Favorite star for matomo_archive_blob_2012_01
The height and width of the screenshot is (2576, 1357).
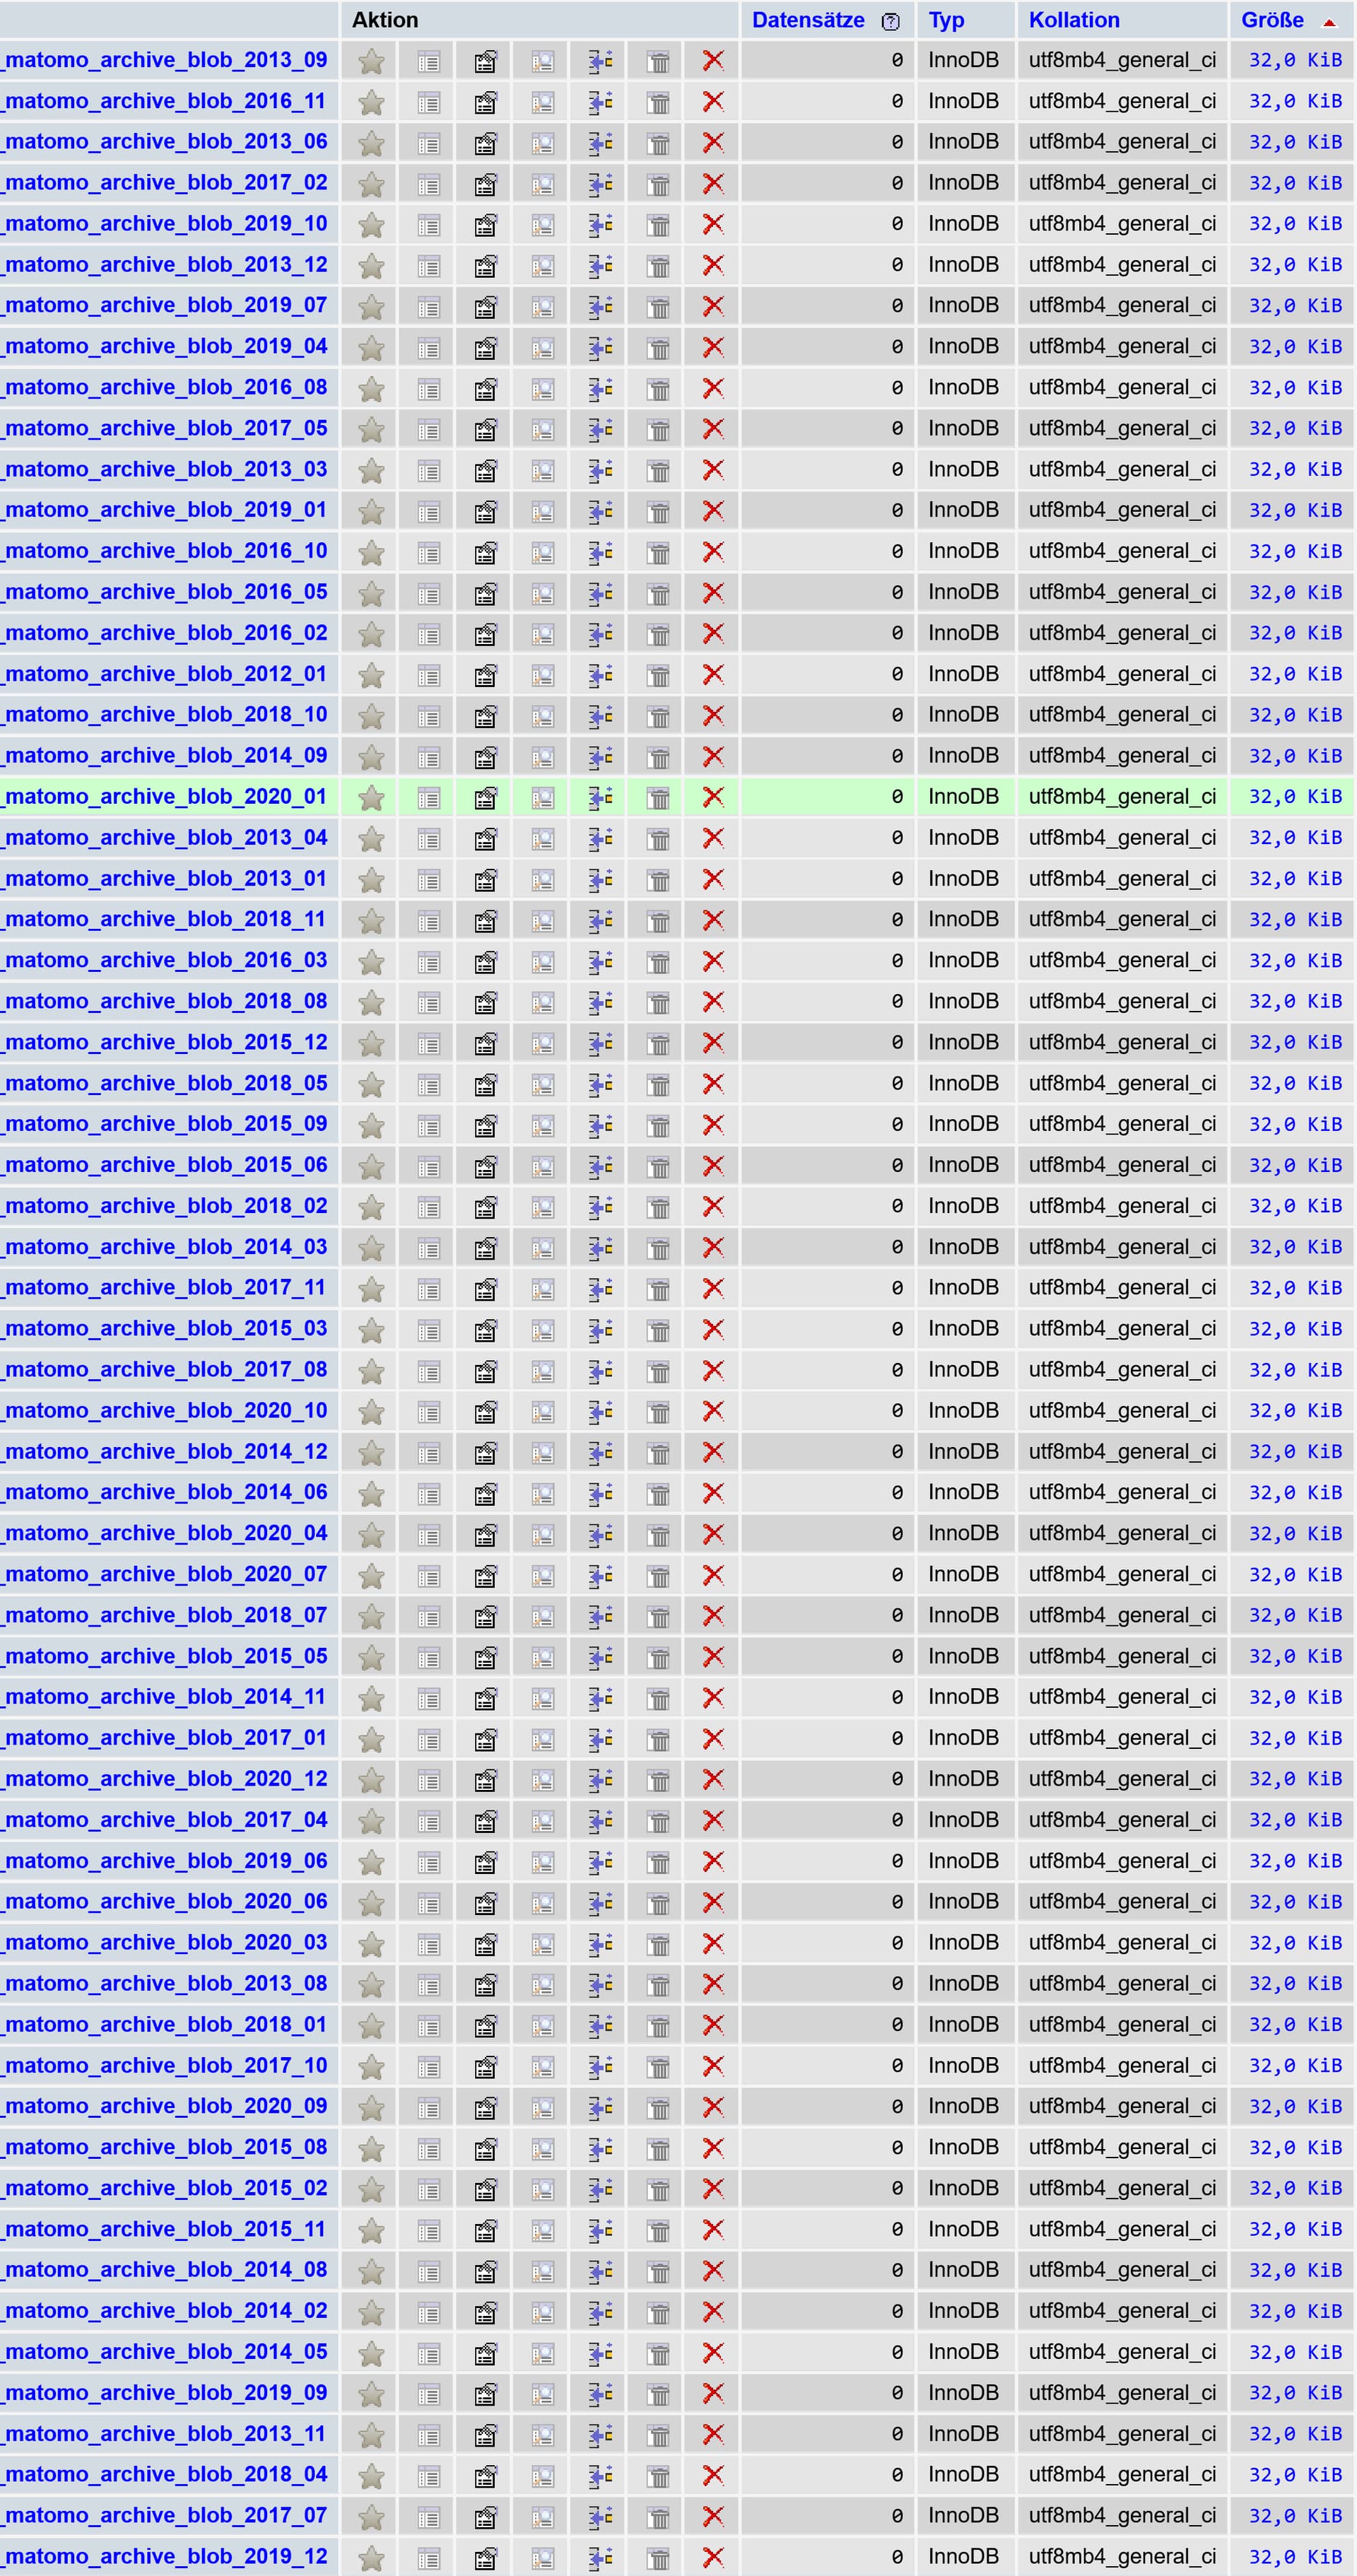pyautogui.click(x=371, y=675)
